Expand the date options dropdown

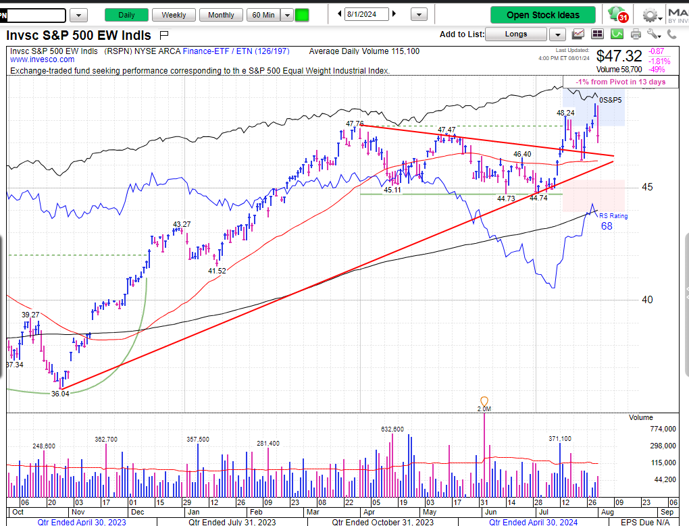click(419, 15)
